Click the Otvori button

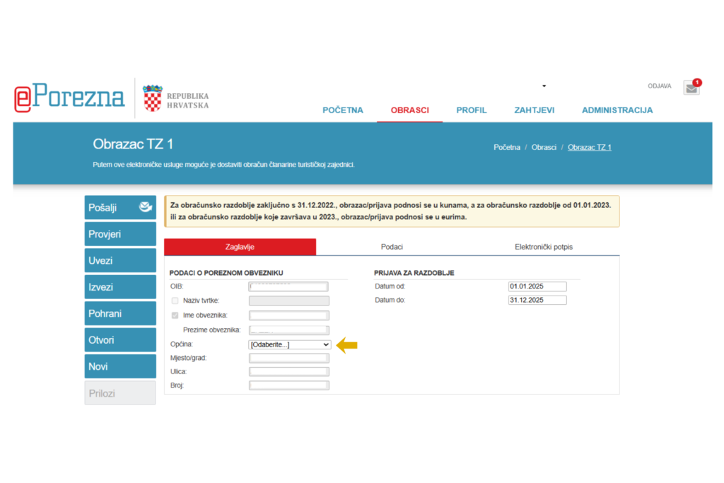pyautogui.click(x=120, y=340)
